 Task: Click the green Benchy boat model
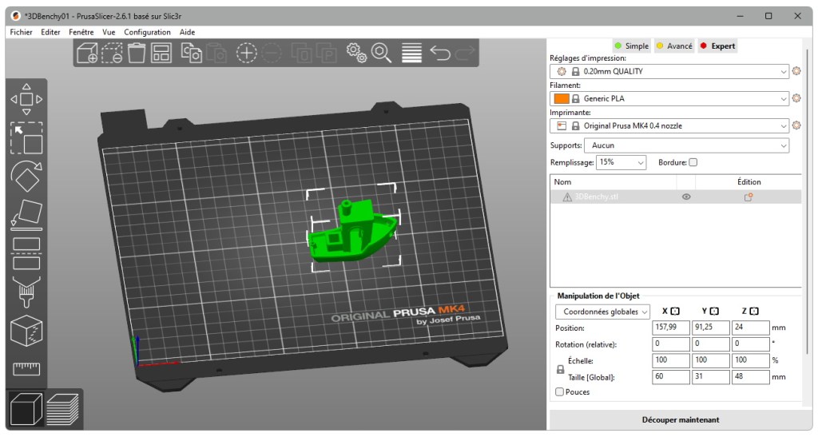point(353,231)
